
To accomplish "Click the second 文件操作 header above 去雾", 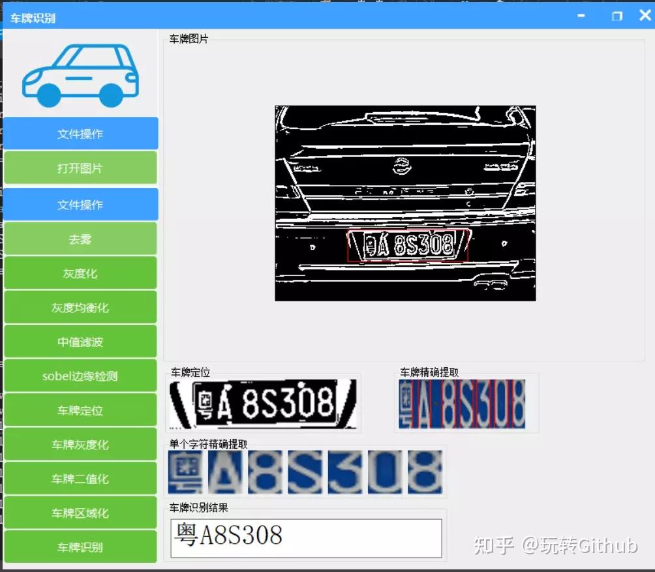I will click(80, 205).
